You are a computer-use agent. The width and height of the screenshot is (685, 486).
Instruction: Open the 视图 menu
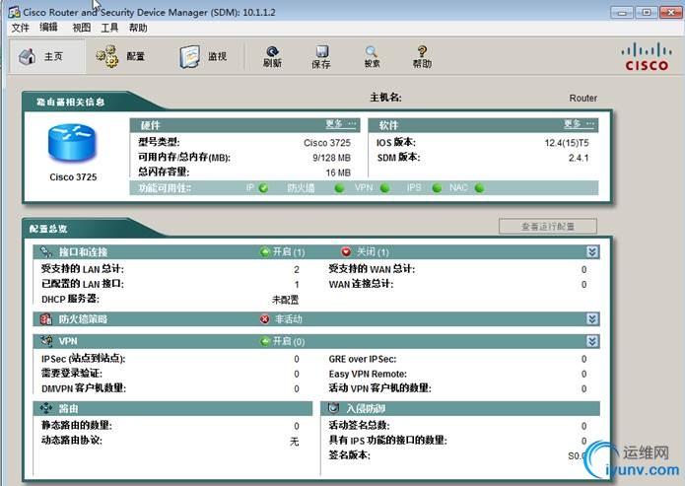(81, 28)
